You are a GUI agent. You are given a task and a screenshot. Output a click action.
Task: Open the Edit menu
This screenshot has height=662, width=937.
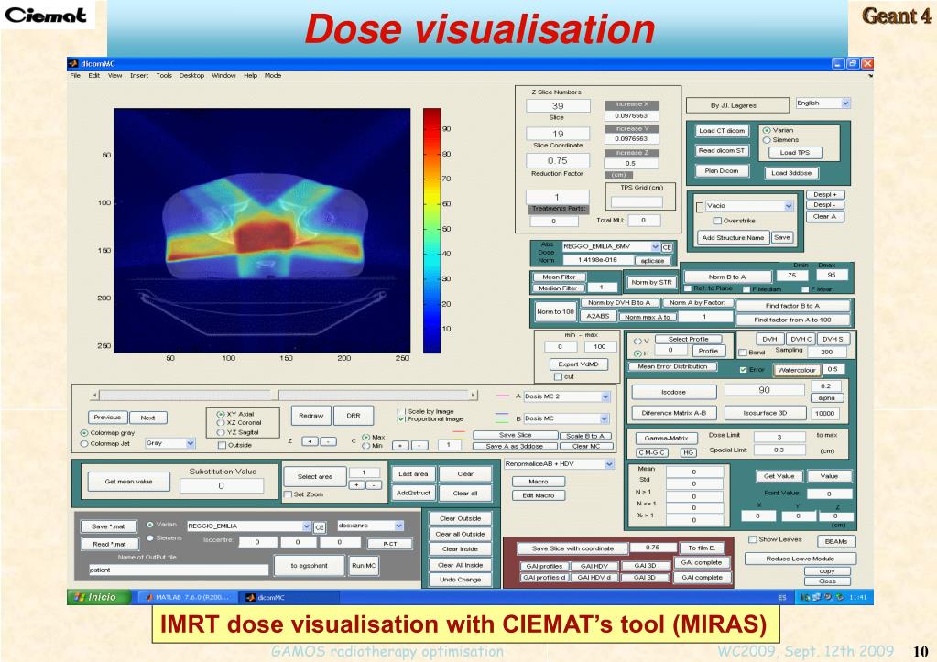click(x=93, y=76)
